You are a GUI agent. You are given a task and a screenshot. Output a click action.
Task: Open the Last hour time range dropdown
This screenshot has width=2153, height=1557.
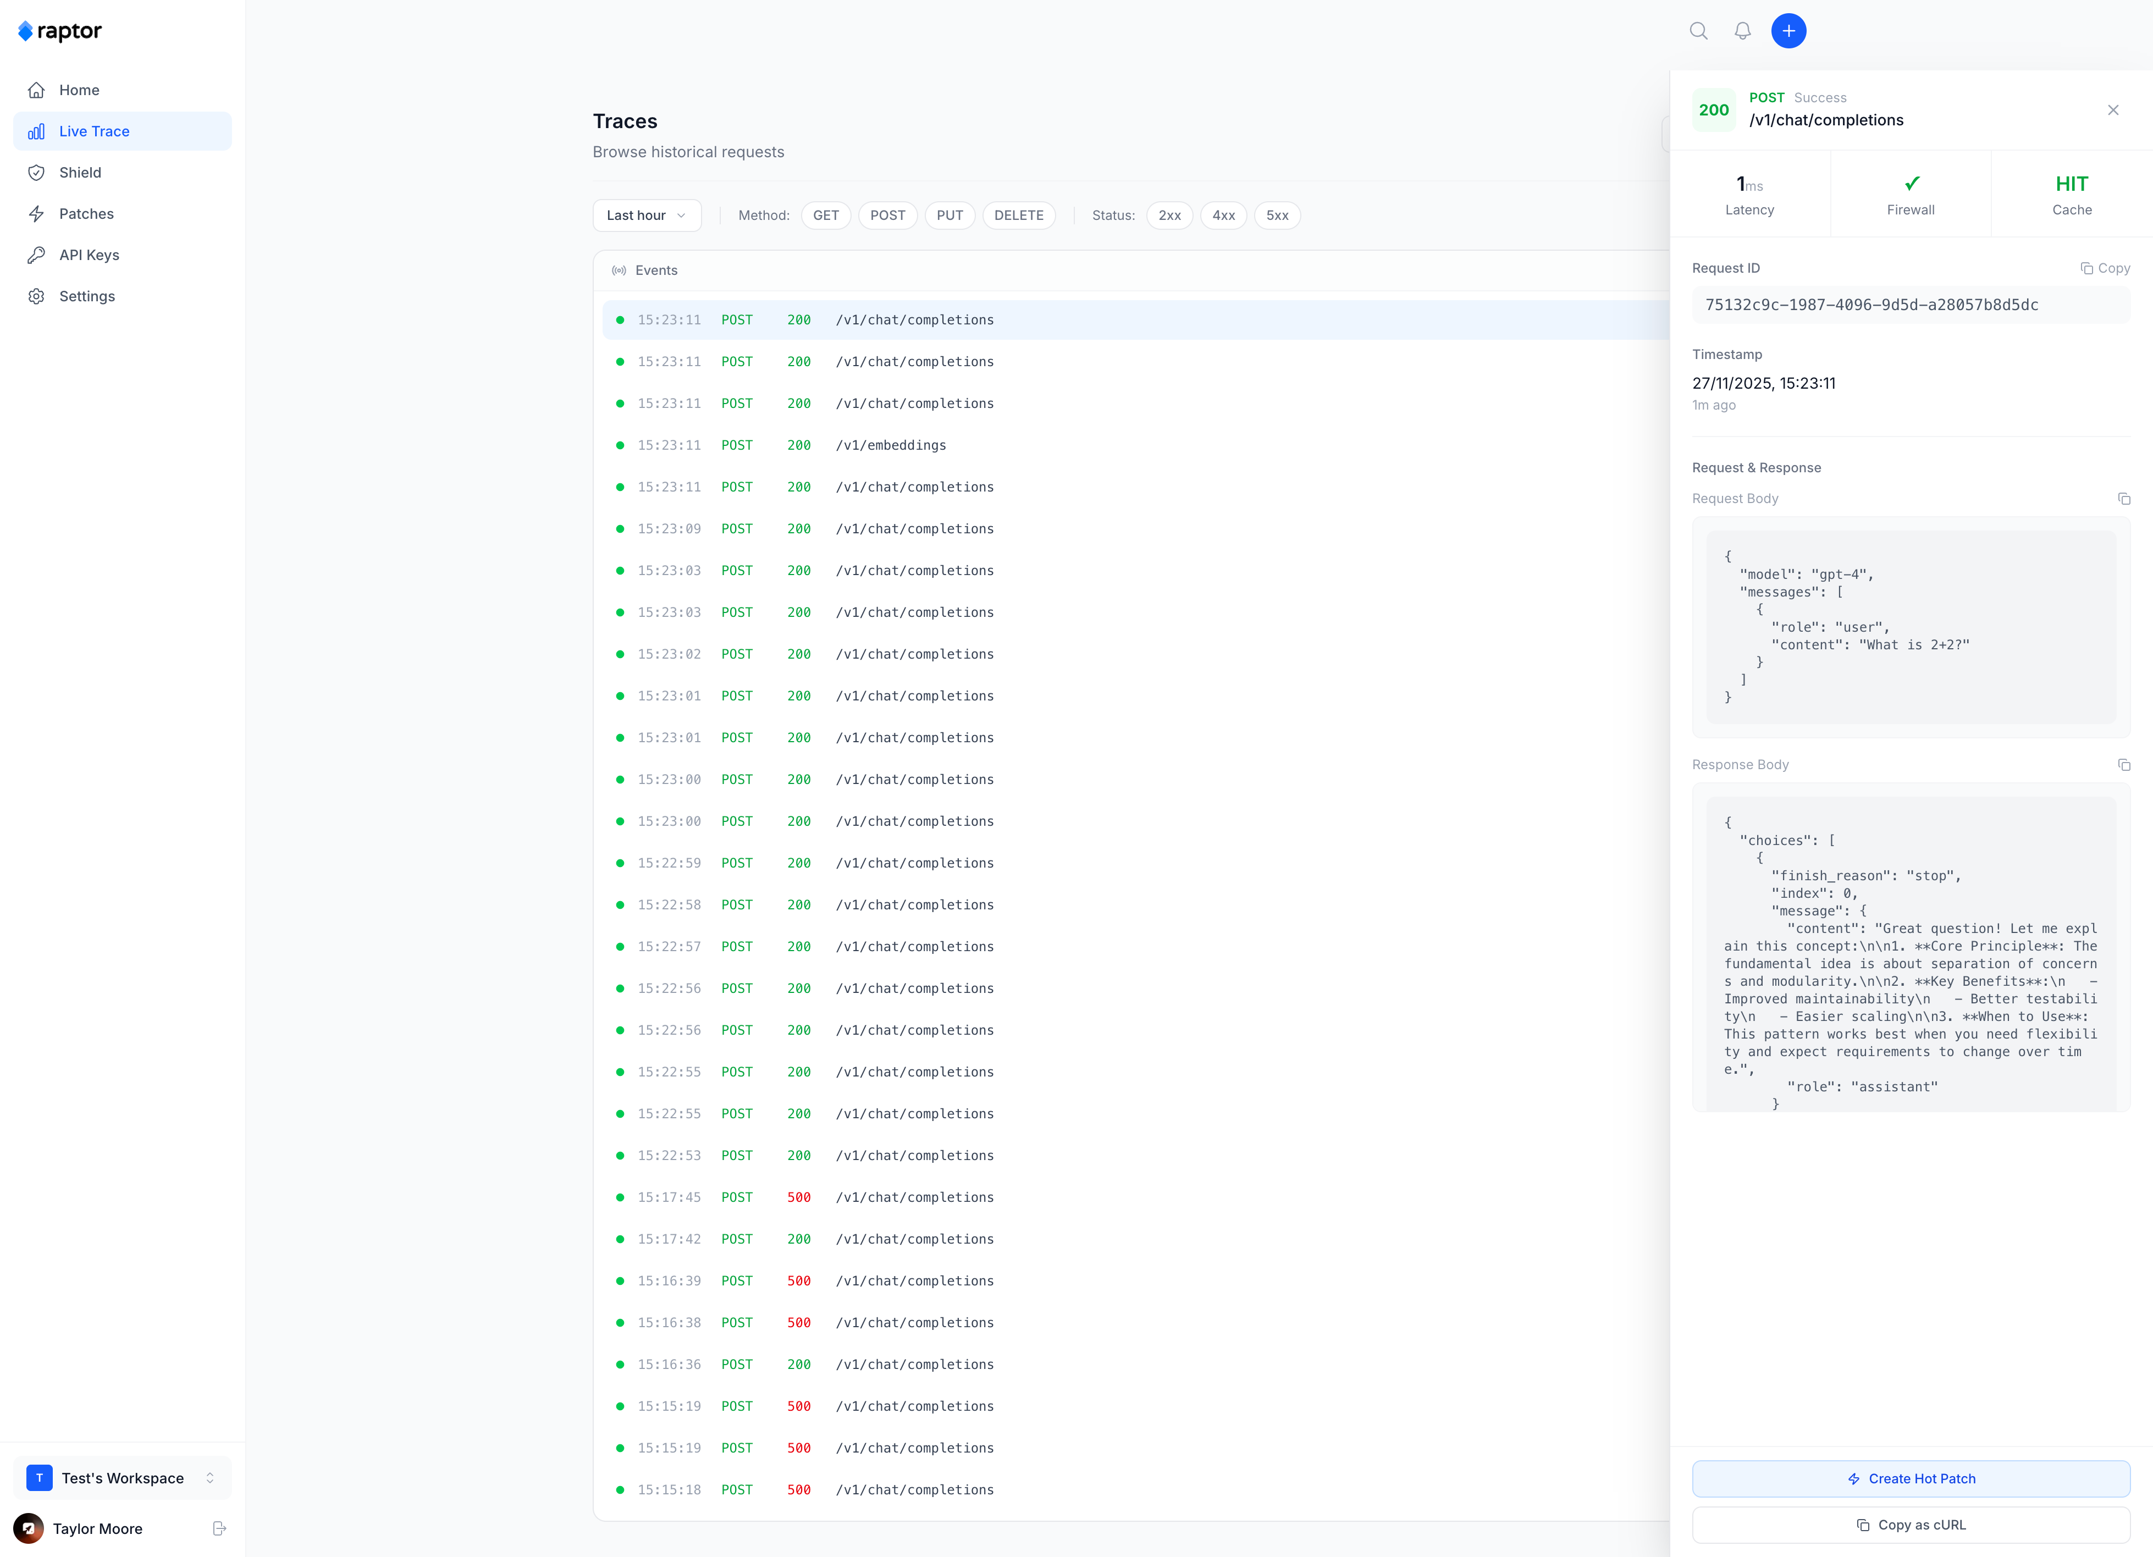[647, 216]
